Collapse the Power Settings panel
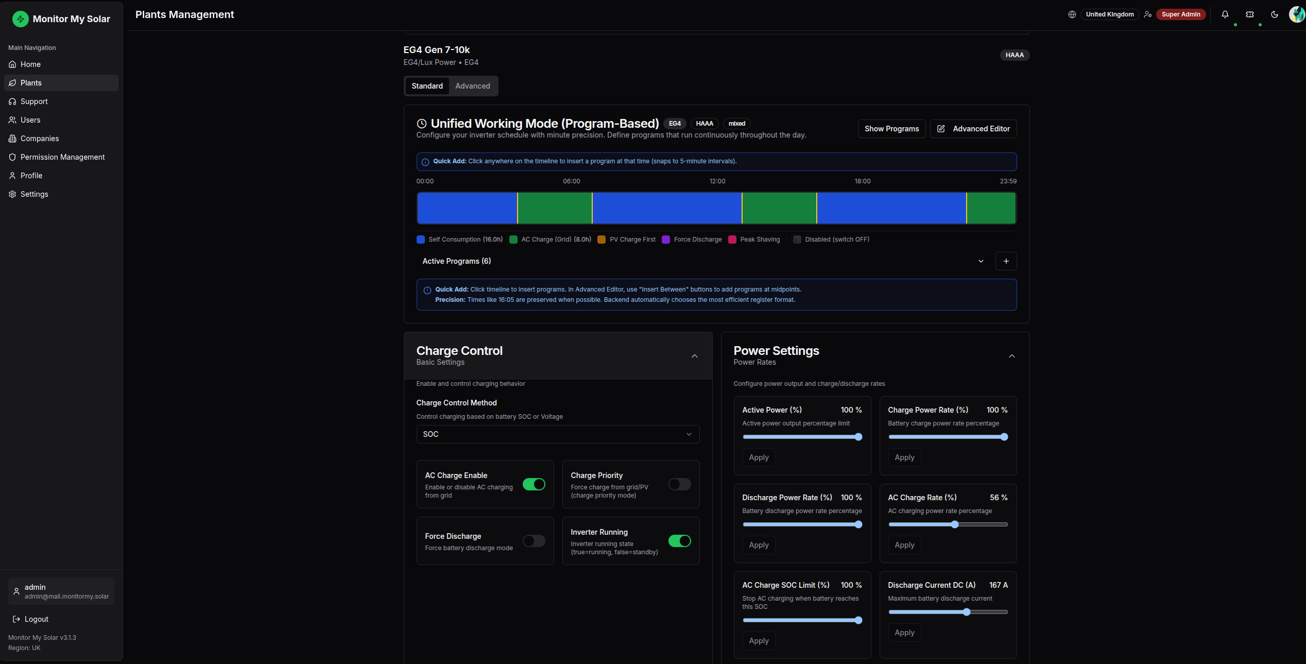Viewport: 1306px width, 664px height. click(x=1012, y=356)
